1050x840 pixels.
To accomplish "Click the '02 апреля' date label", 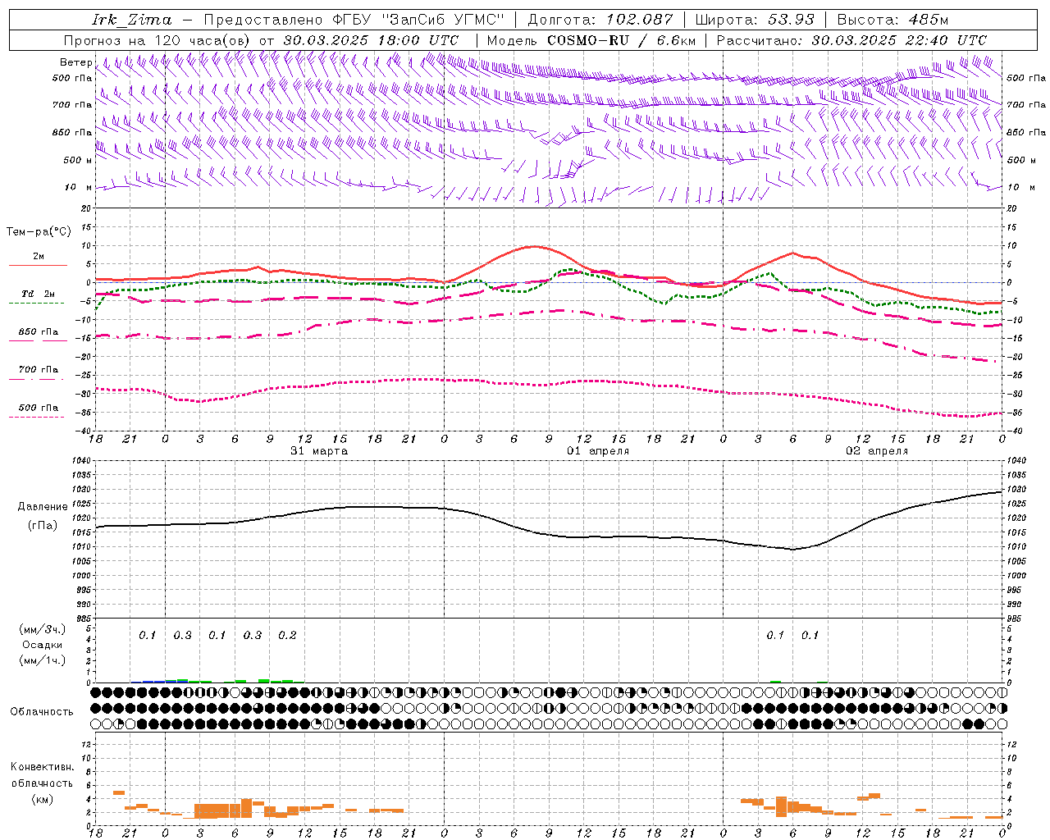I will tap(877, 451).
